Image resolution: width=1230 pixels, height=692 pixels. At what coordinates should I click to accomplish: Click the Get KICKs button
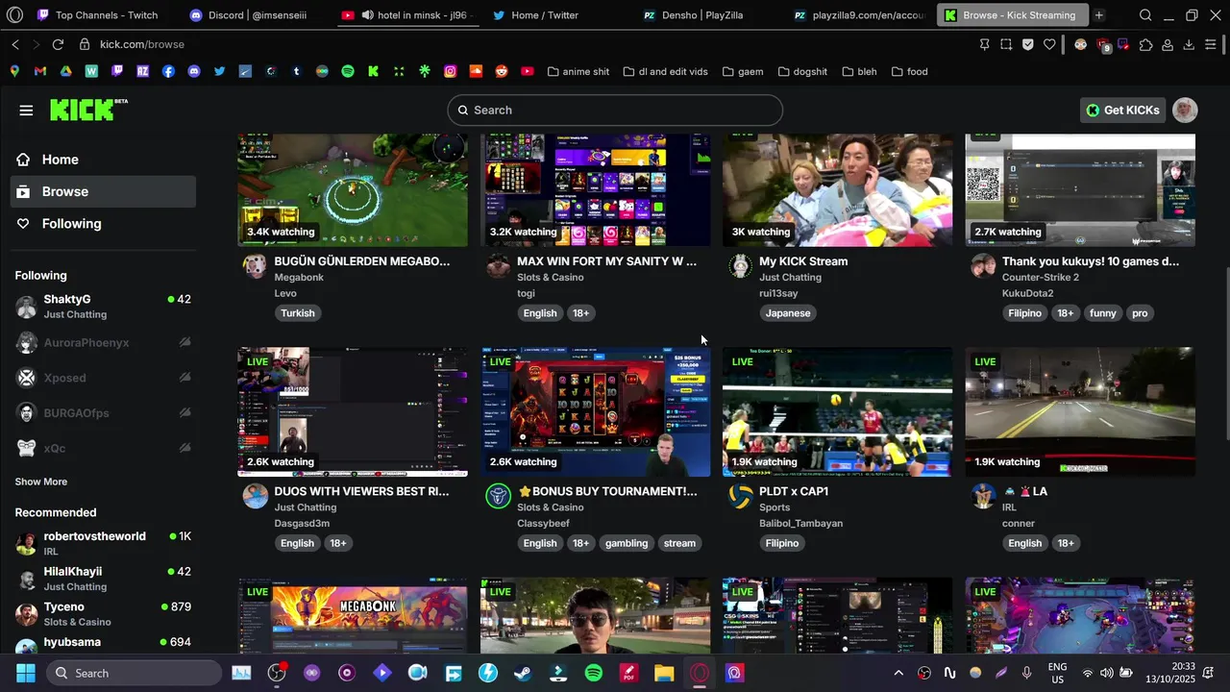(1123, 110)
